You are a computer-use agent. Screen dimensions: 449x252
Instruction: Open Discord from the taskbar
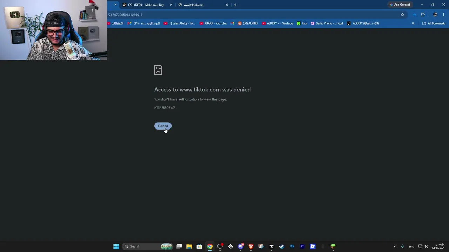pyautogui.click(x=241, y=246)
